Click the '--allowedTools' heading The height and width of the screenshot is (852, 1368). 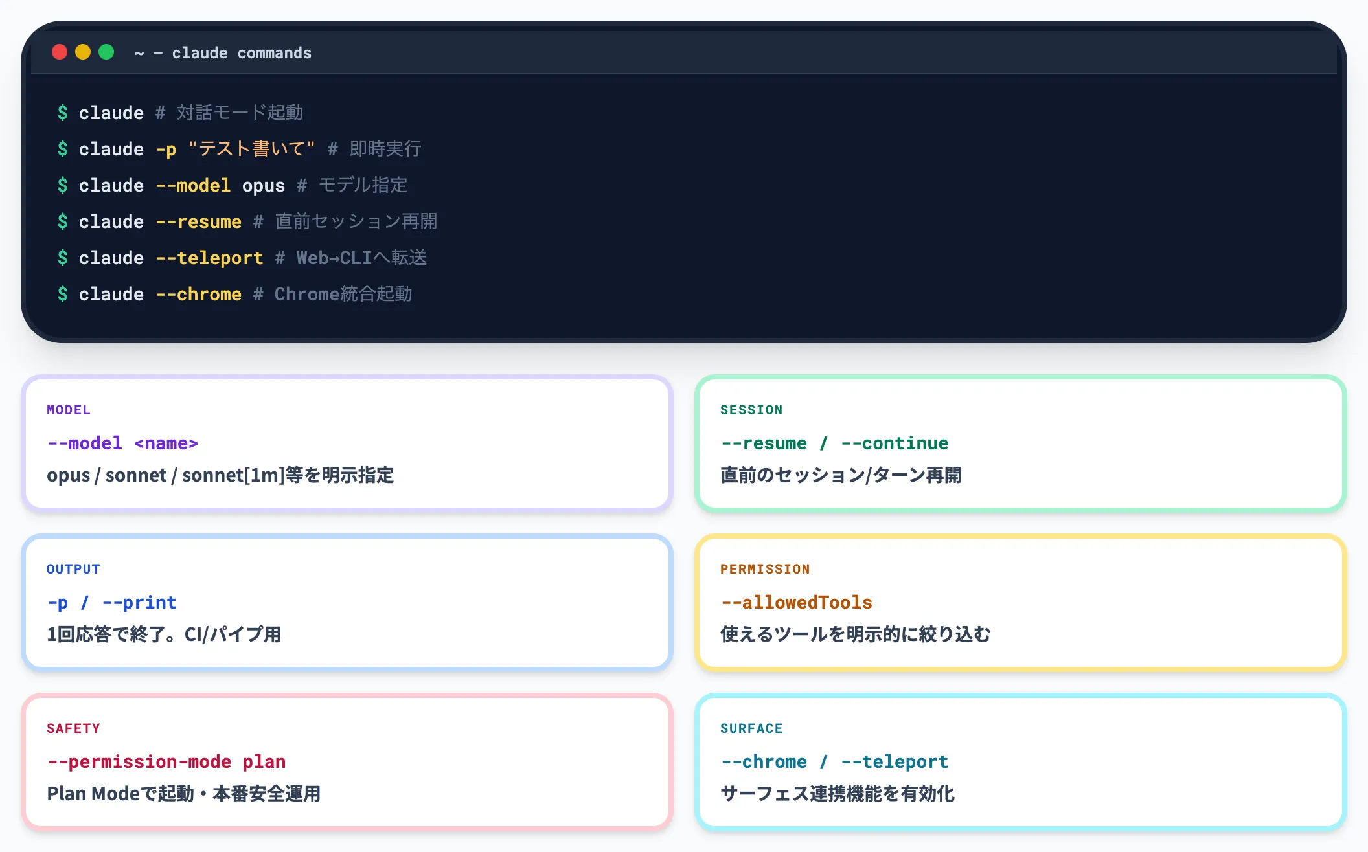[x=797, y=602]
